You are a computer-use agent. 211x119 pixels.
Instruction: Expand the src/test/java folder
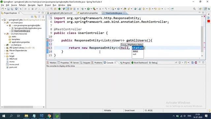5,45
